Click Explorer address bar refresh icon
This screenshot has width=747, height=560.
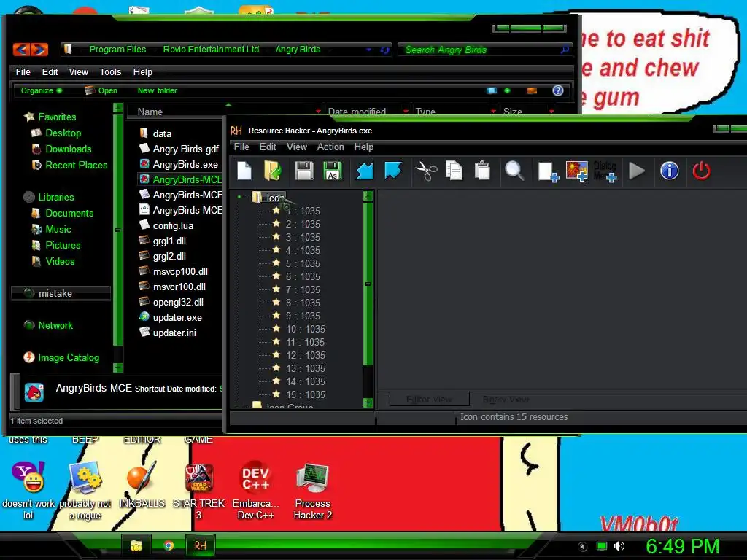point(384,50)
